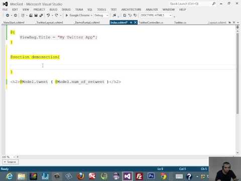Open the TOOLS menu

pyautogui.click(x=101, y=10)
